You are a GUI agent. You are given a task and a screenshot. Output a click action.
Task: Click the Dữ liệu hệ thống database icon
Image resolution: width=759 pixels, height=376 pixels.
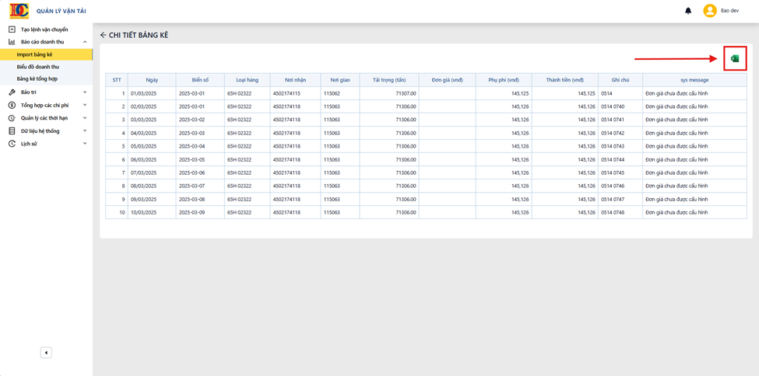click(12, 131)
